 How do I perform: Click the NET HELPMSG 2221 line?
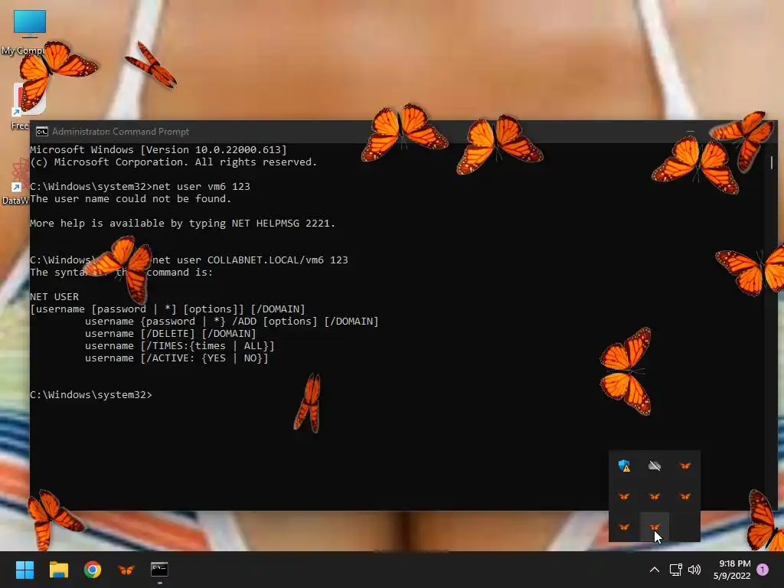[x=182, y=224]
